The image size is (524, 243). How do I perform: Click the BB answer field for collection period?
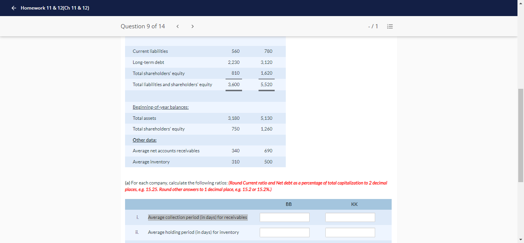(284, 217)
